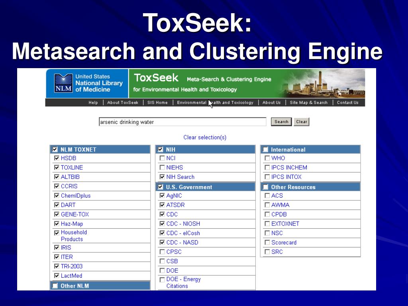
Task: Uncheck the IRIS checkbox
Action: click(57, 247)
